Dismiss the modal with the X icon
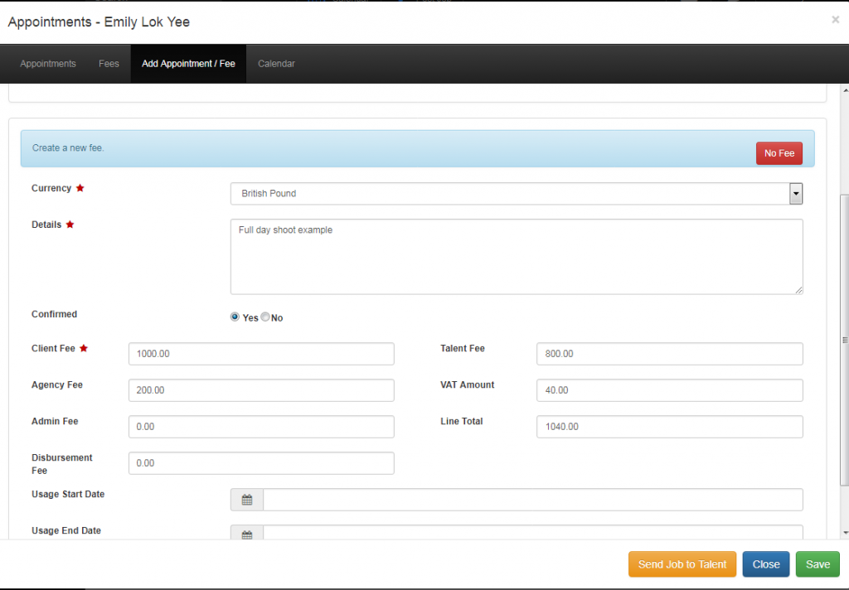 [836, 20]
